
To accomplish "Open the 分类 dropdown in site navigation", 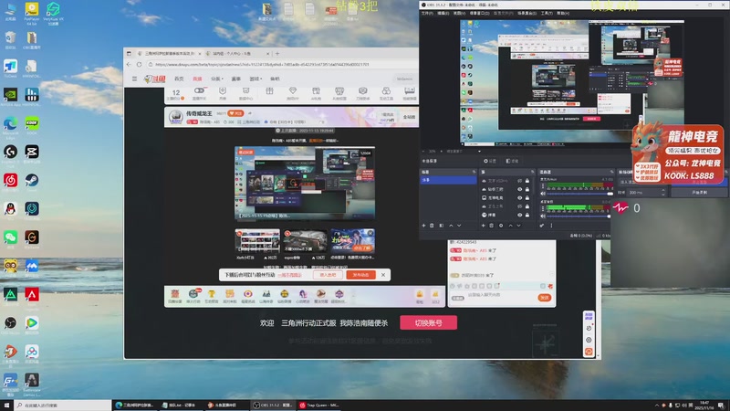I will click(217, 79).
